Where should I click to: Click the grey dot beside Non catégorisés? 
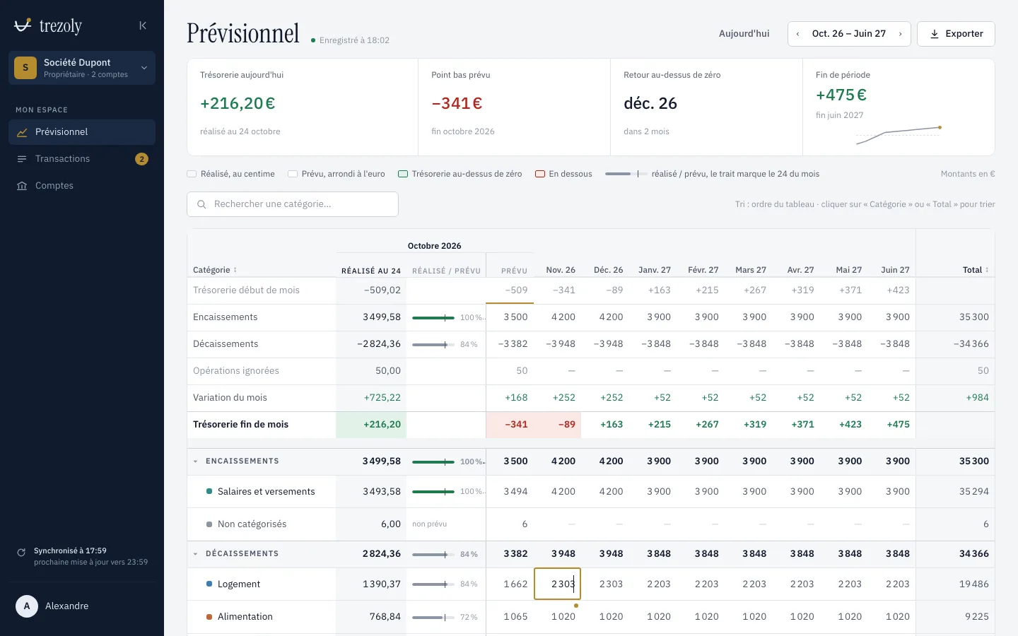pyautogui.click(x=209, y=524)
